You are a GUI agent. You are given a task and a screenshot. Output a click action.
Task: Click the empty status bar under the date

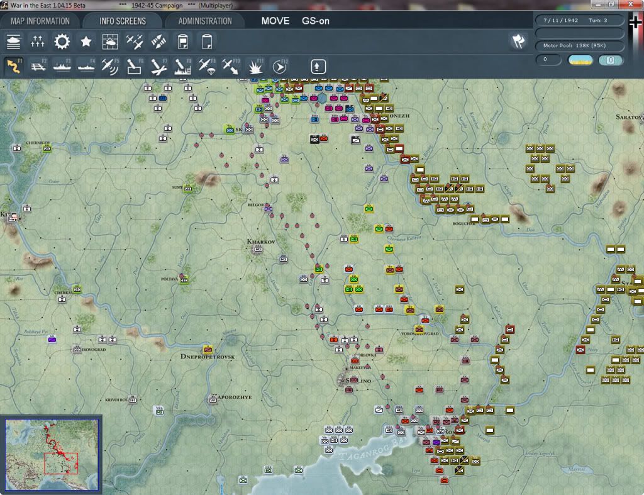[579, 33]
